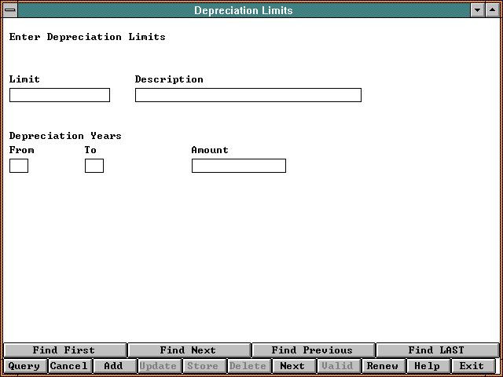
Task: Minimize the Depreciation Limits window
Action: [477, 10]
